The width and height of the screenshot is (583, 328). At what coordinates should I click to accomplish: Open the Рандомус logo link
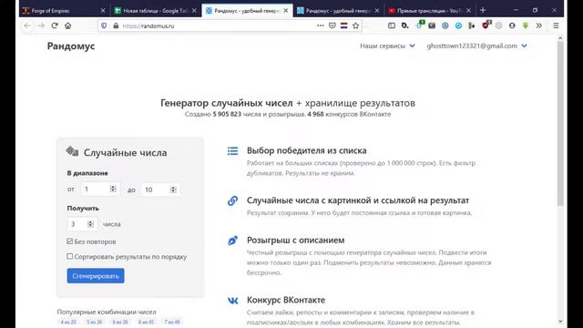[x=71, y=46]
